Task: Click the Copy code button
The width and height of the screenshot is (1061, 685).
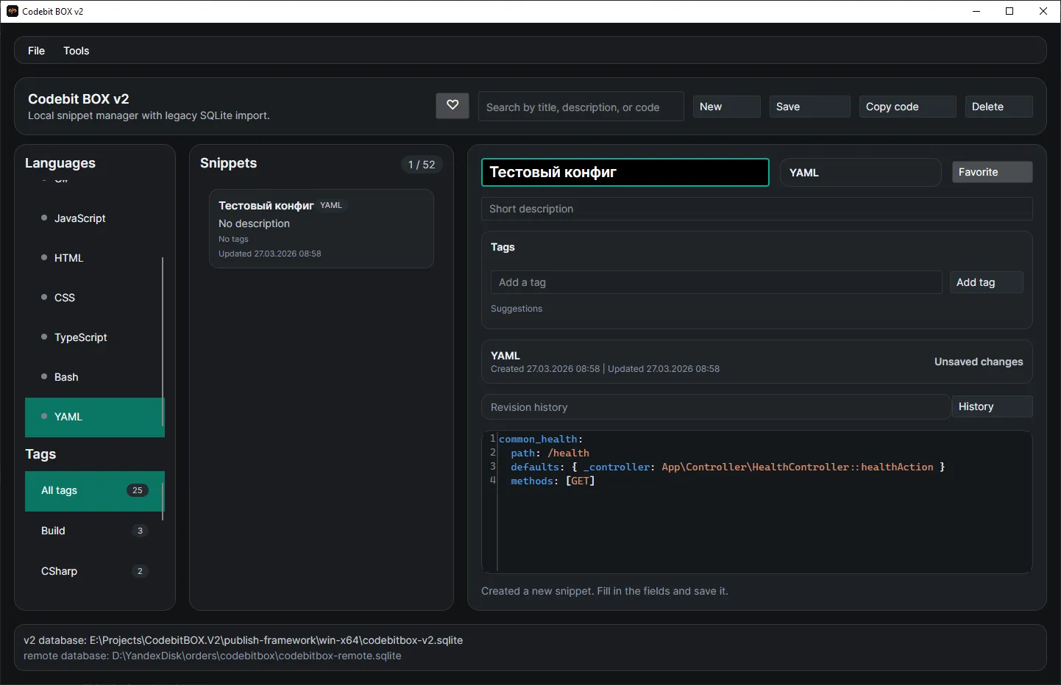Action: pyautogui.click(x=906, y=107)
